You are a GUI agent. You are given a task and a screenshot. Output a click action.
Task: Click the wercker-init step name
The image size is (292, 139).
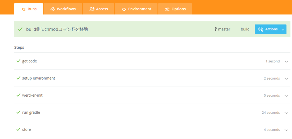pyautogui.click(x=32, y=95)
